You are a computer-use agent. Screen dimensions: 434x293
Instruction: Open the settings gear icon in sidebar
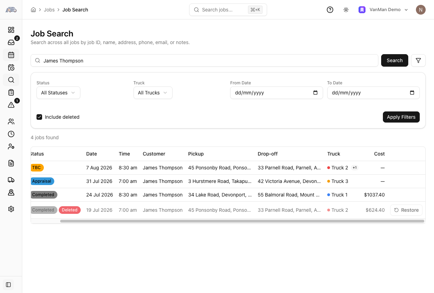11,209
